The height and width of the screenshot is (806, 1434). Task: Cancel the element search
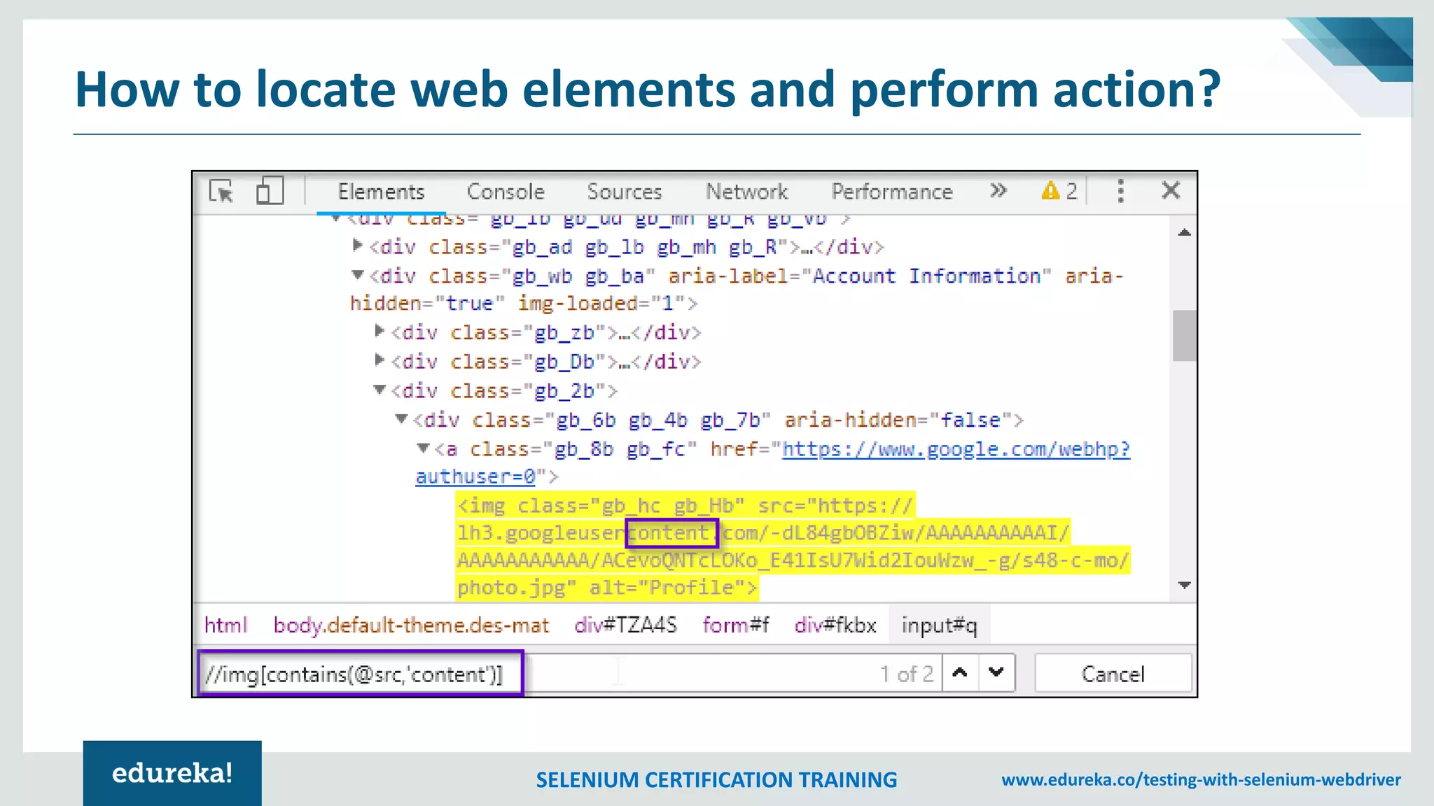(x=1113, y=674)
